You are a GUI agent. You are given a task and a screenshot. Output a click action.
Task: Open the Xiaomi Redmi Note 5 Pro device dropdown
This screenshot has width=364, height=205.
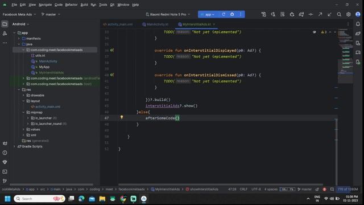(x=168, y=14)
